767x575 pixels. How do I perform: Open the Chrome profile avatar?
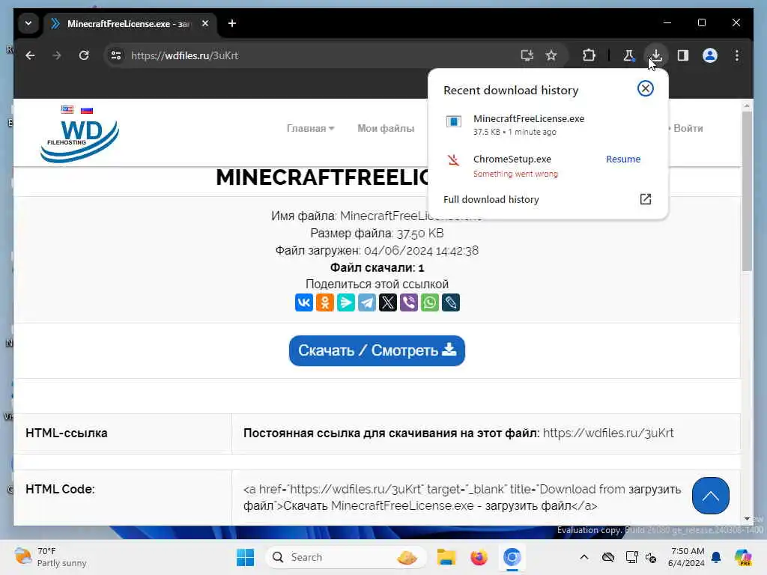click(710, 55)
